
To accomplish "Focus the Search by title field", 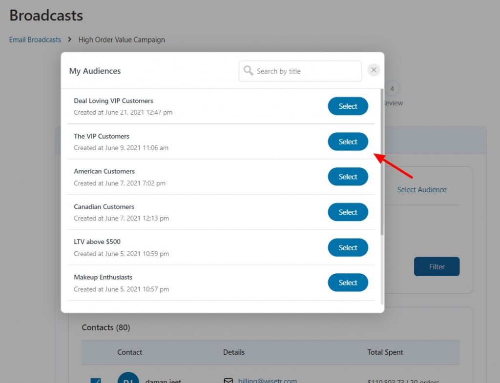I will coord(300,71).
